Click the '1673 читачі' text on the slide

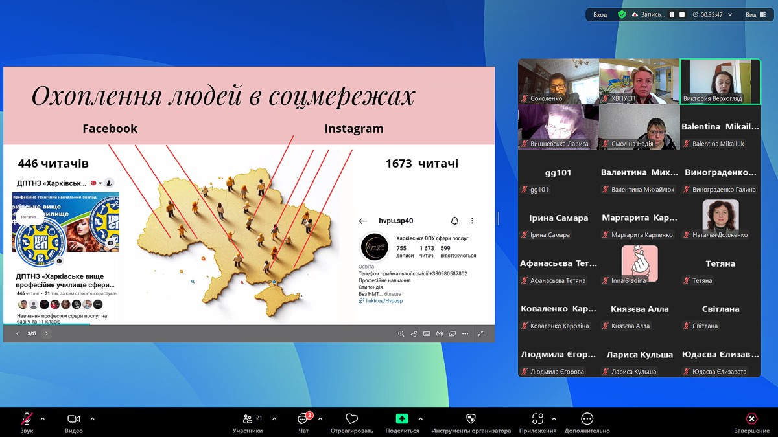422,163
